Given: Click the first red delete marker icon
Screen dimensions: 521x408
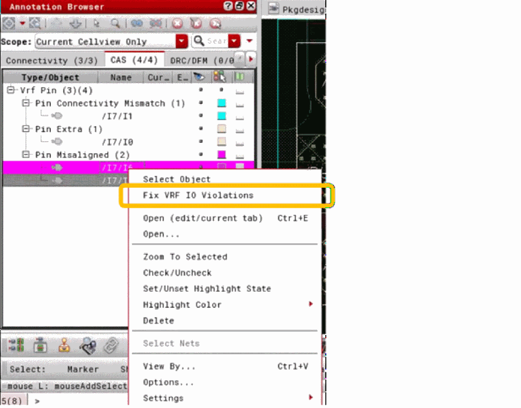Looking at the screenshot, I should [x=177, y=23].
